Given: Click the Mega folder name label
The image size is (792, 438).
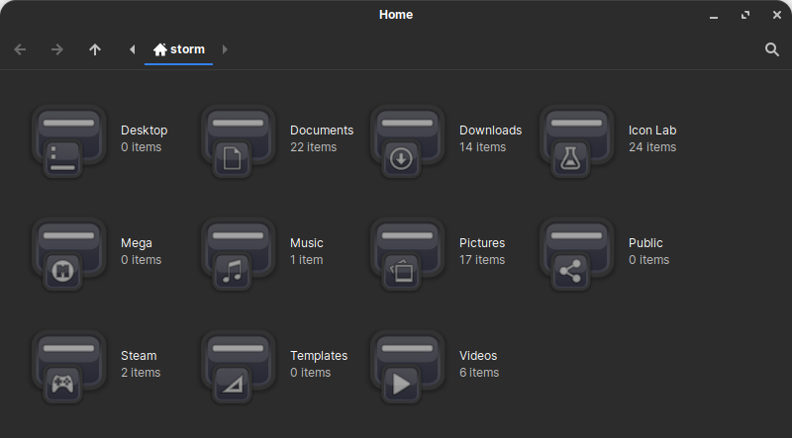Looking at the screenshot, I should [137, 243].
